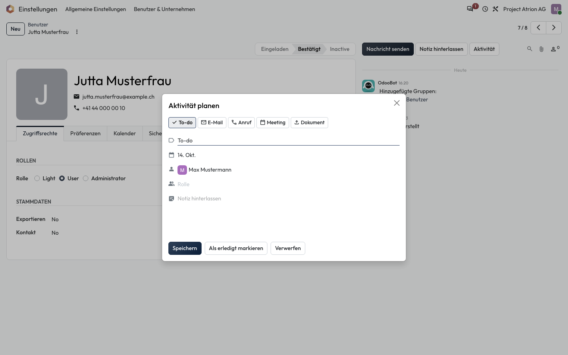Open the Benutzer & Unternehmen menu
568x355 pixels.
[164, 9]
